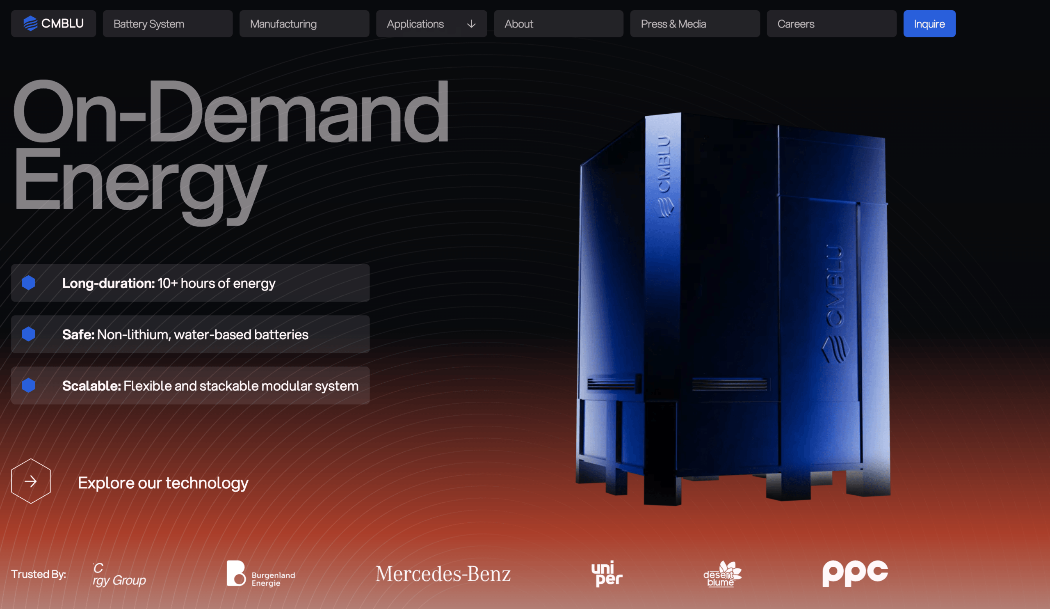The image size is (1050, 609).
Task: Click the CMBLU logo home button
Action: click(53, 24)
